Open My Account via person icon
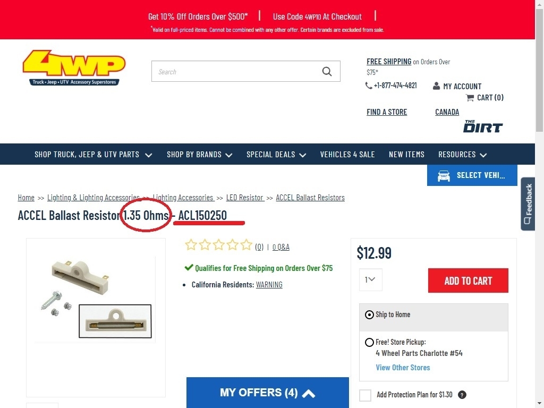544x408 pixels. [x=437, y=86]
